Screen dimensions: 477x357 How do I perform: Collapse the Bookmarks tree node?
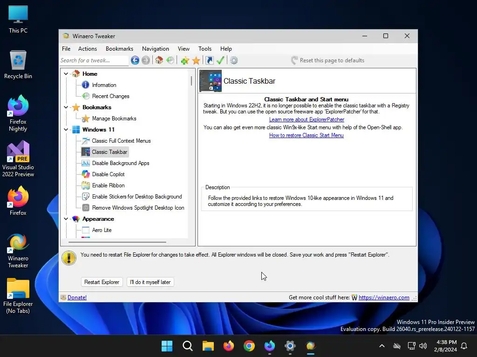point(66,107)
